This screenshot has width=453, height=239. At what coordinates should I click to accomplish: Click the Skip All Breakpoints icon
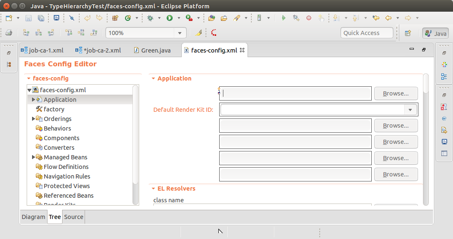[72, 18]
